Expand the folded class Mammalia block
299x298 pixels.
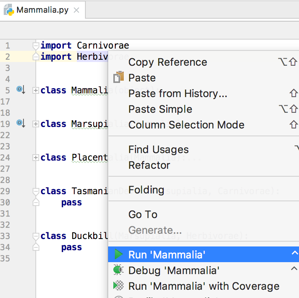[x=36, y=90]
